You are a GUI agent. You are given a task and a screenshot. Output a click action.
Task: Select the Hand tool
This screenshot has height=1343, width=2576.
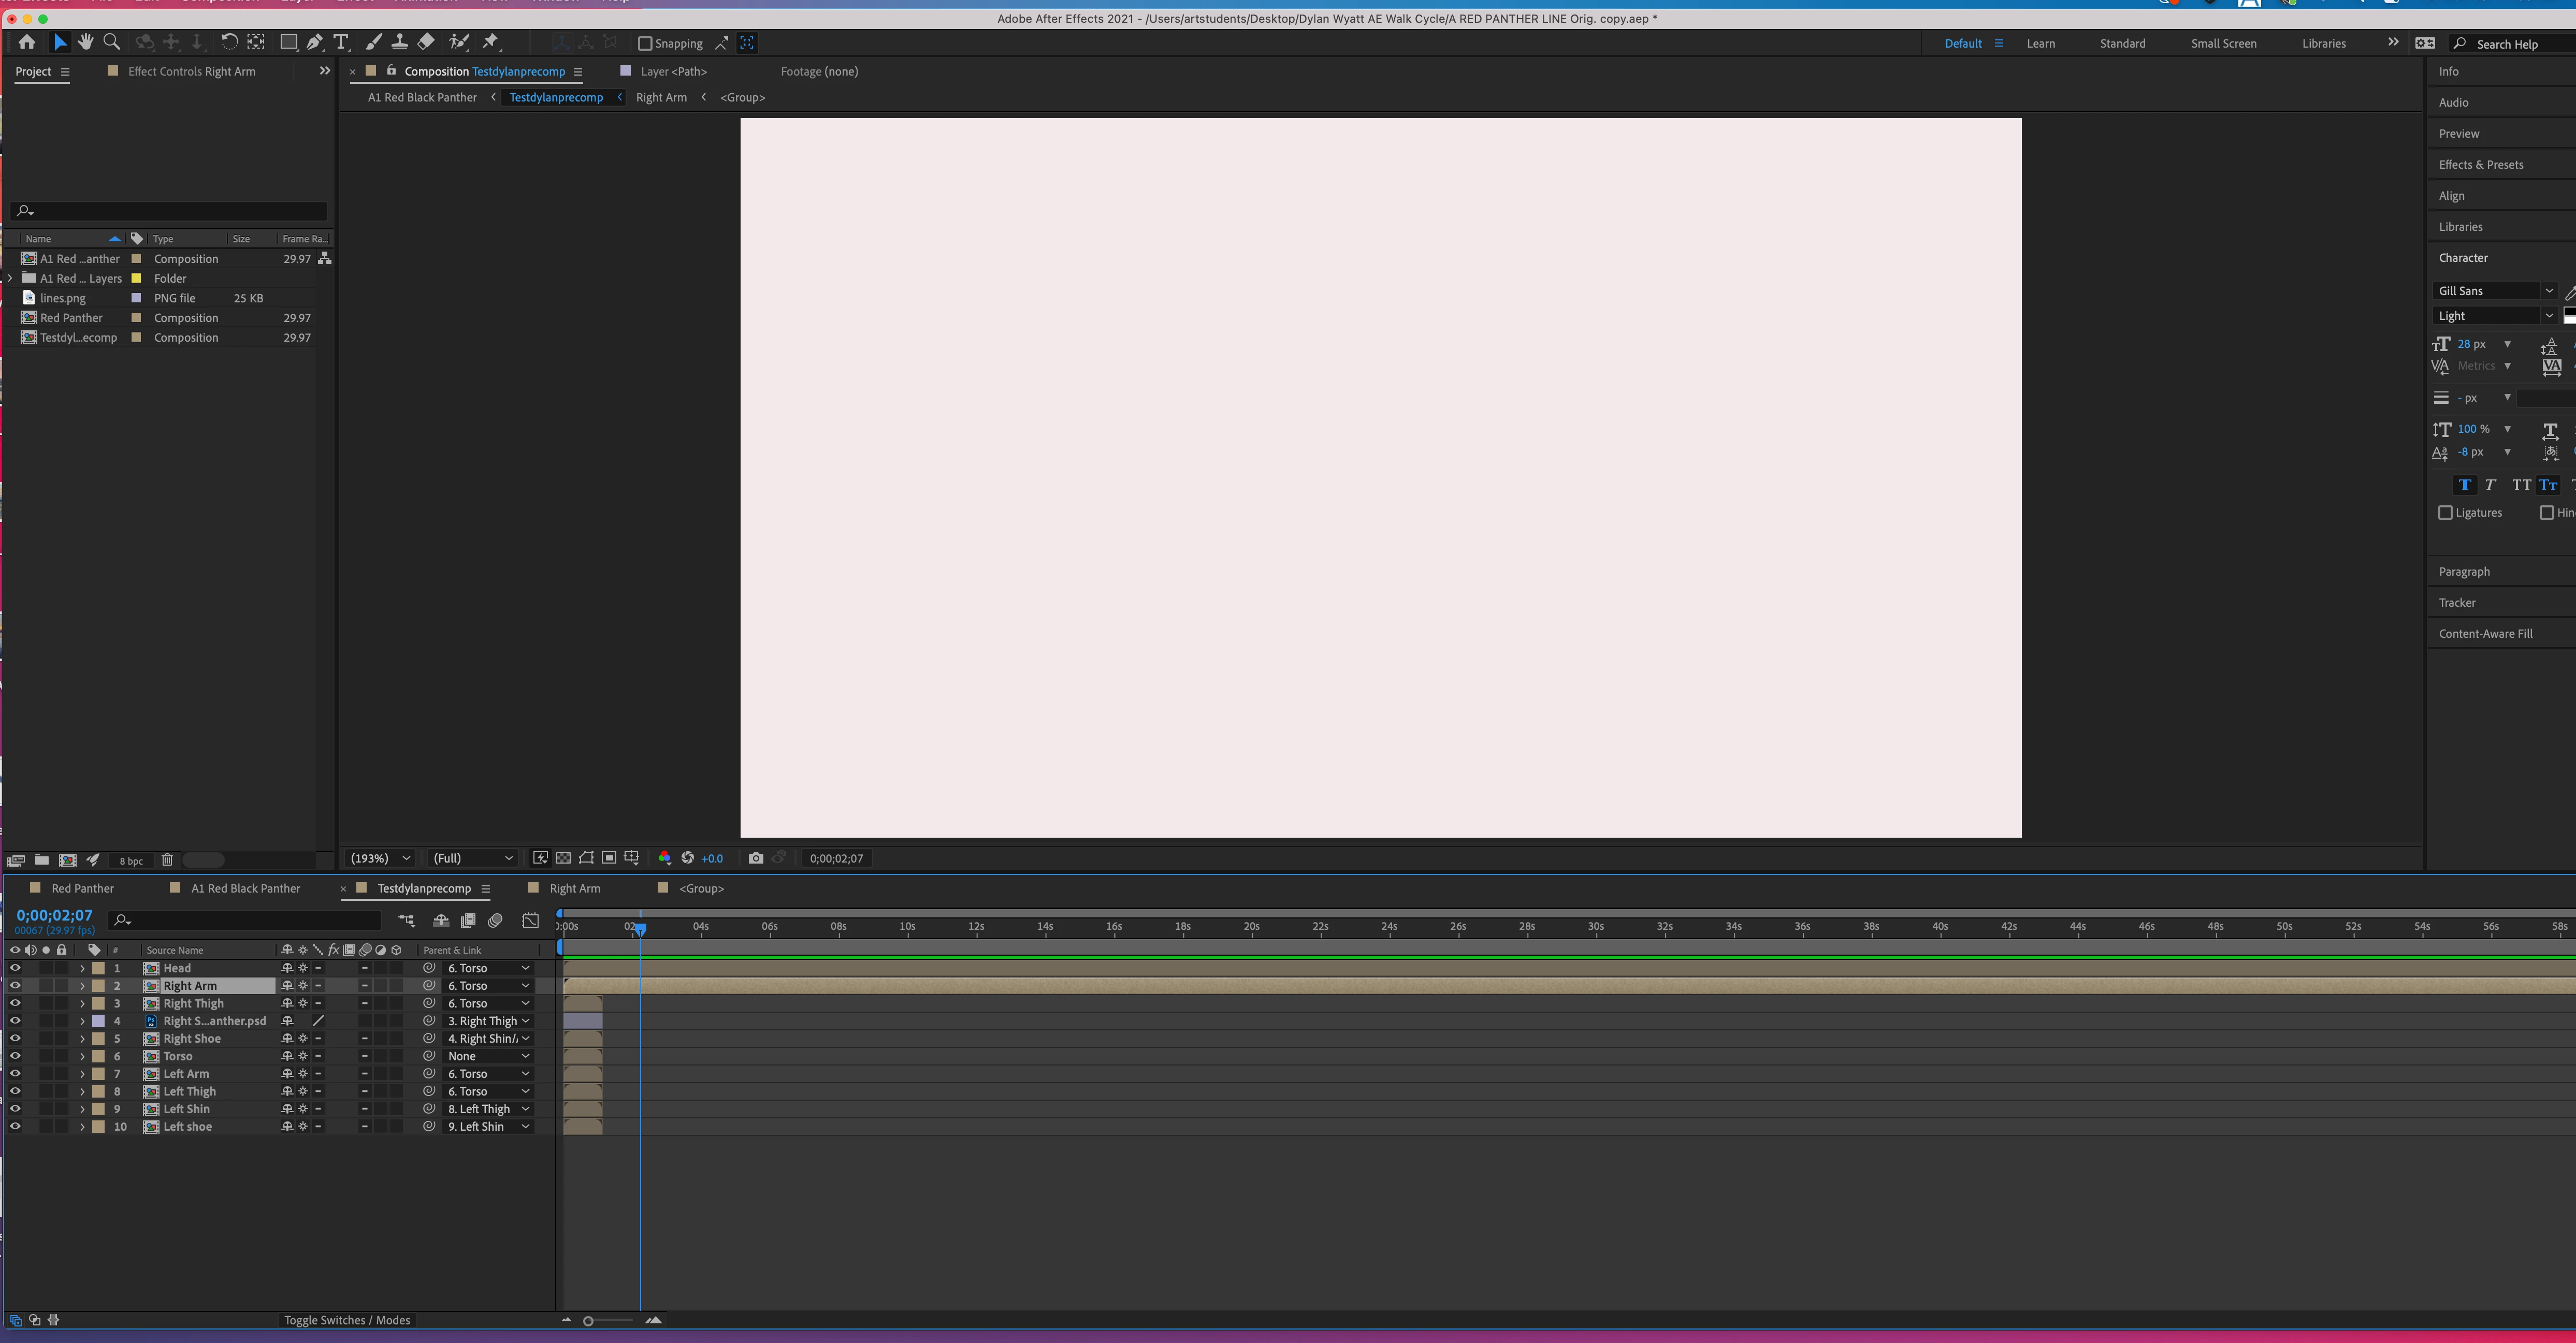pos(86,42)
